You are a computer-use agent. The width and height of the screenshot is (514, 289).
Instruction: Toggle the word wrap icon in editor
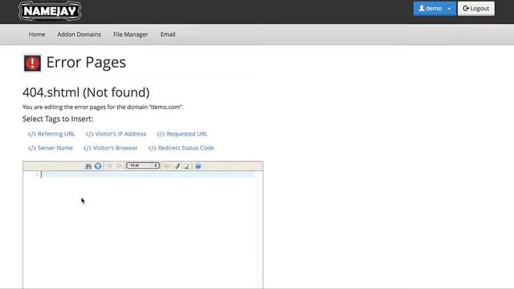click(166, 166)
